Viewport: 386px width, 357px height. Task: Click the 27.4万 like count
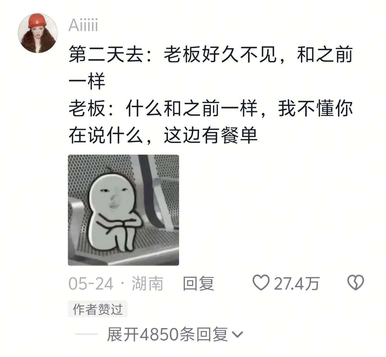coord(297,283)
